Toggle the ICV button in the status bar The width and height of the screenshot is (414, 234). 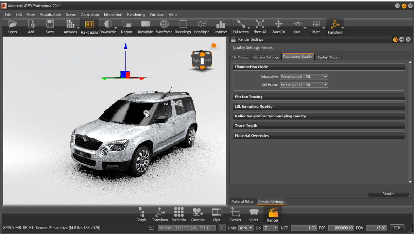(397, 228)
